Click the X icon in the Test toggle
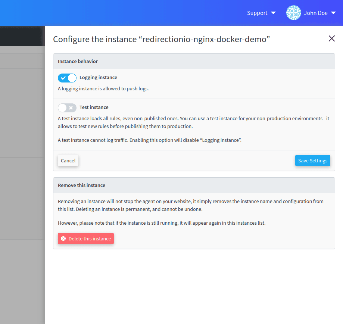 pos(71,108)
